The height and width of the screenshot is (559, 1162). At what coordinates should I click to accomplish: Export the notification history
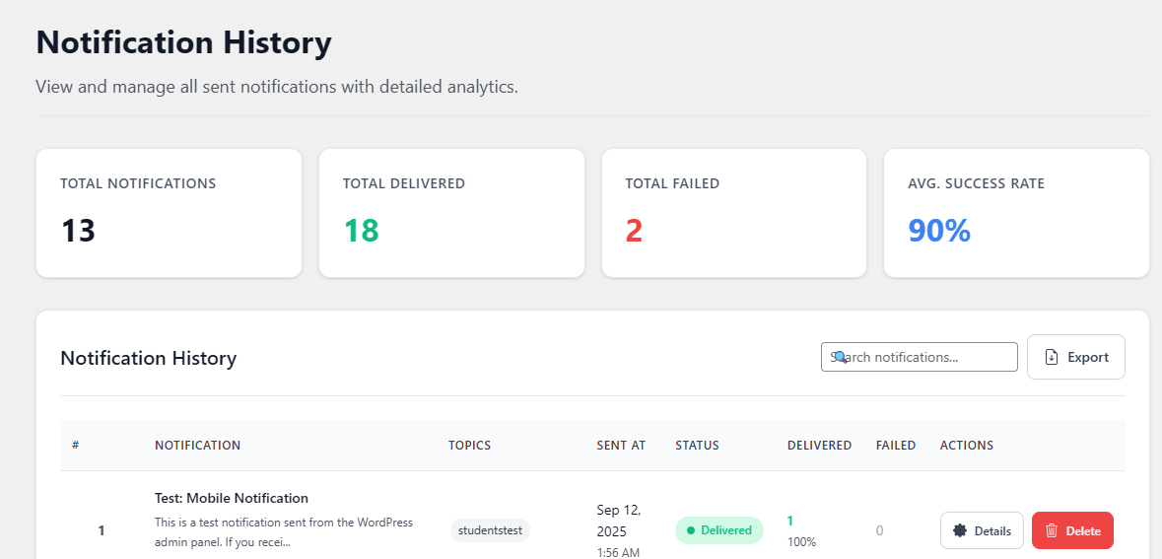[x=1076, y=357]
